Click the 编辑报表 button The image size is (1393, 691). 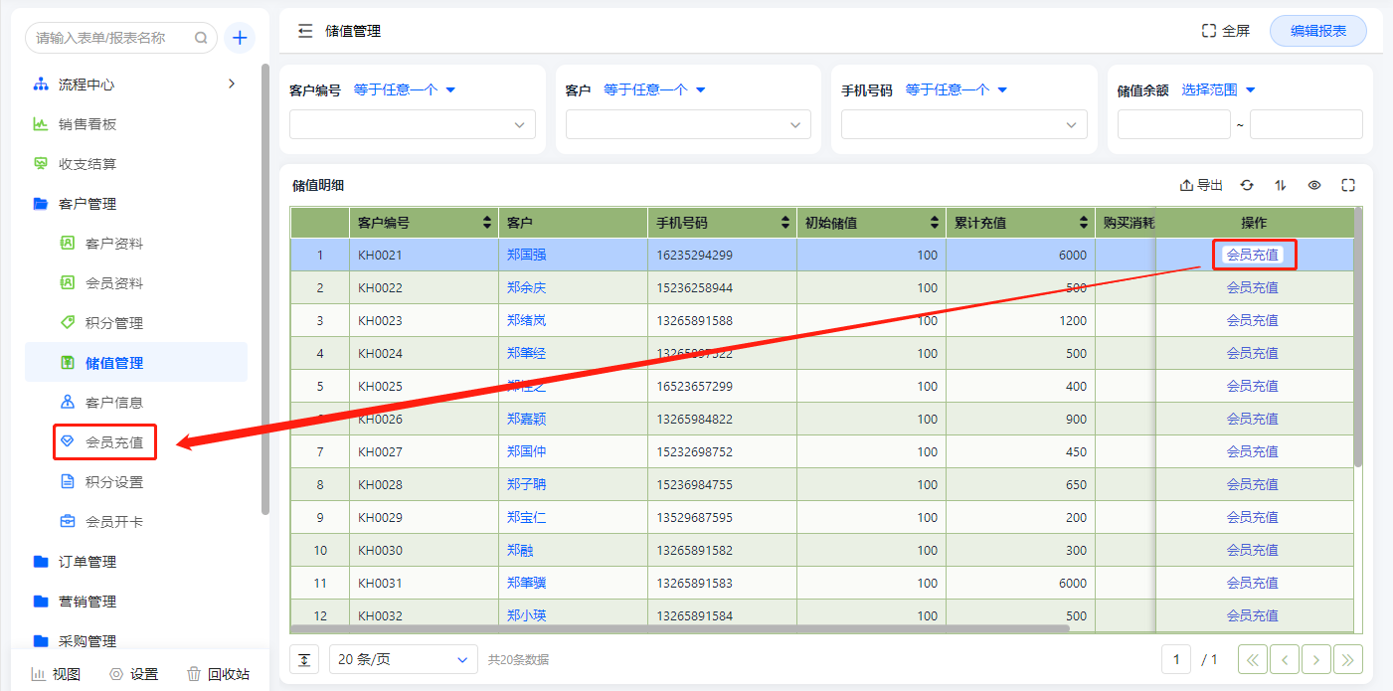1317,31
